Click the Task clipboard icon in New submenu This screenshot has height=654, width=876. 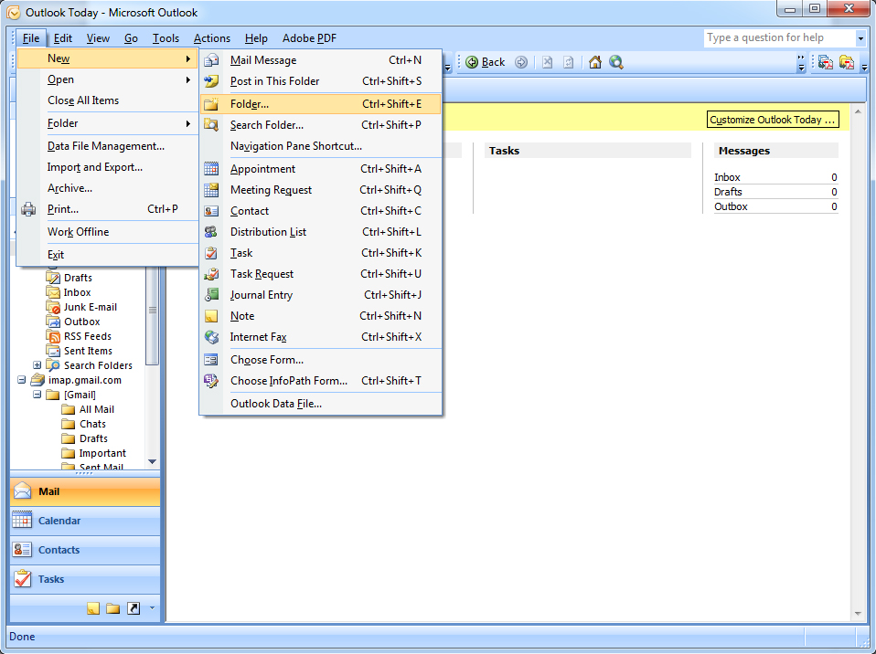click(x=211, y=253)
